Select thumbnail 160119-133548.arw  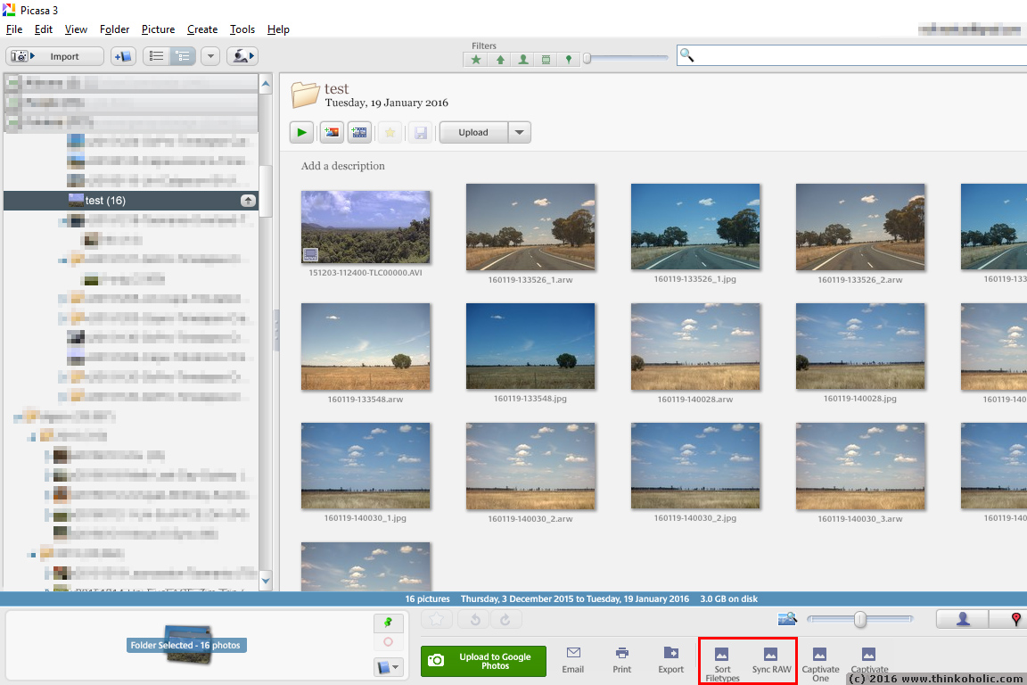point(366,347)
